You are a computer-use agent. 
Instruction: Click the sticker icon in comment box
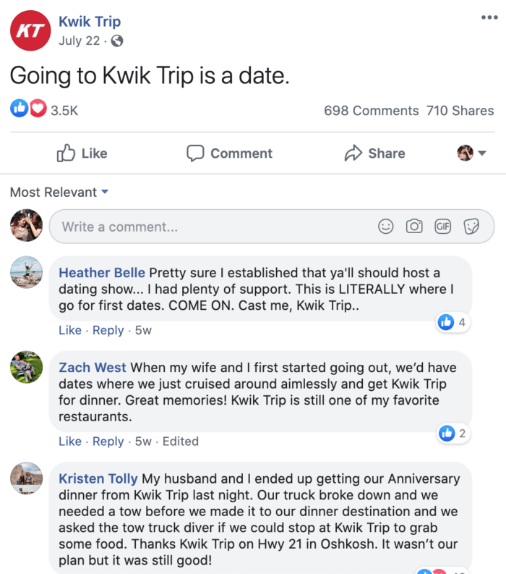(x=471, y=227)
